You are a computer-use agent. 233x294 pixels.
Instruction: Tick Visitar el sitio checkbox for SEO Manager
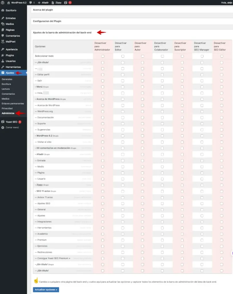(202, 142)
